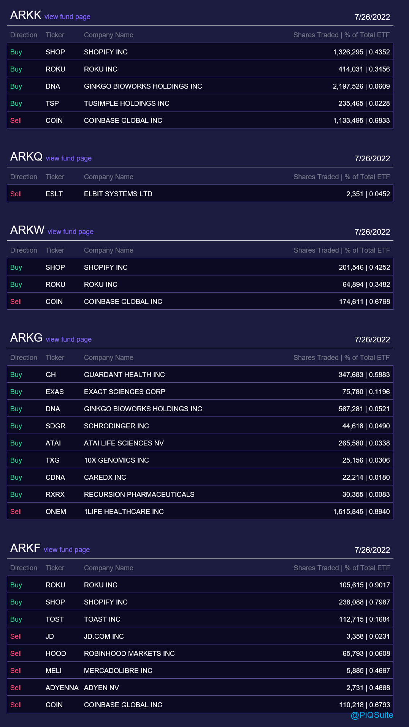The width and height of the screenshot is (409, 727).
Task: Click the ARKF fund heading
Action: (x=25, y=548)
